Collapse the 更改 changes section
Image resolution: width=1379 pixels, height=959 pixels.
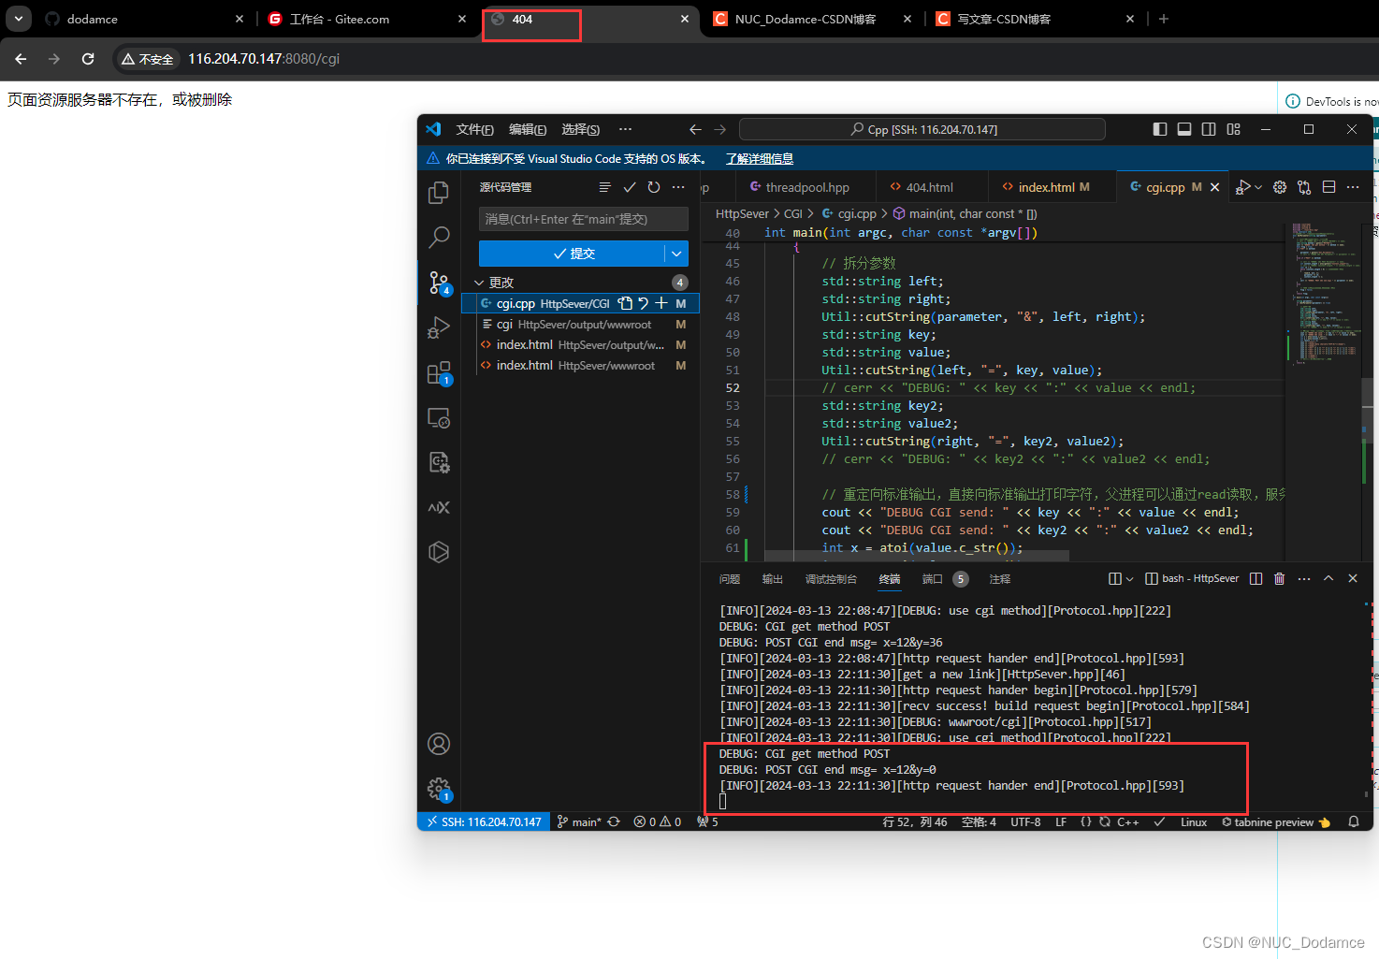tap(480, 283)
